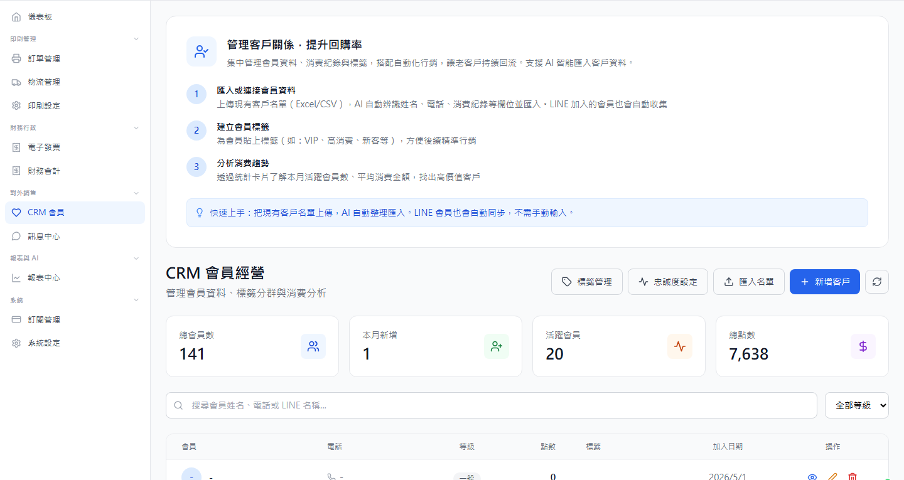Open 訂單管理 in the sidebar
The height and width of the screenshot is (480, 904).
(75, 59)
